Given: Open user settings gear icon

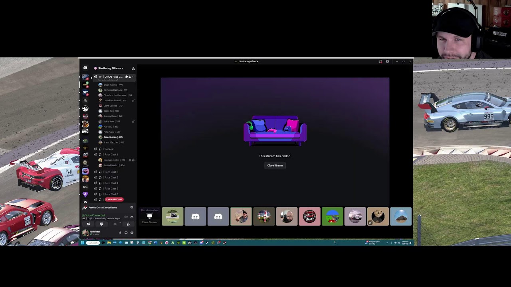Looking at the screenshot, I should (132, 233).
